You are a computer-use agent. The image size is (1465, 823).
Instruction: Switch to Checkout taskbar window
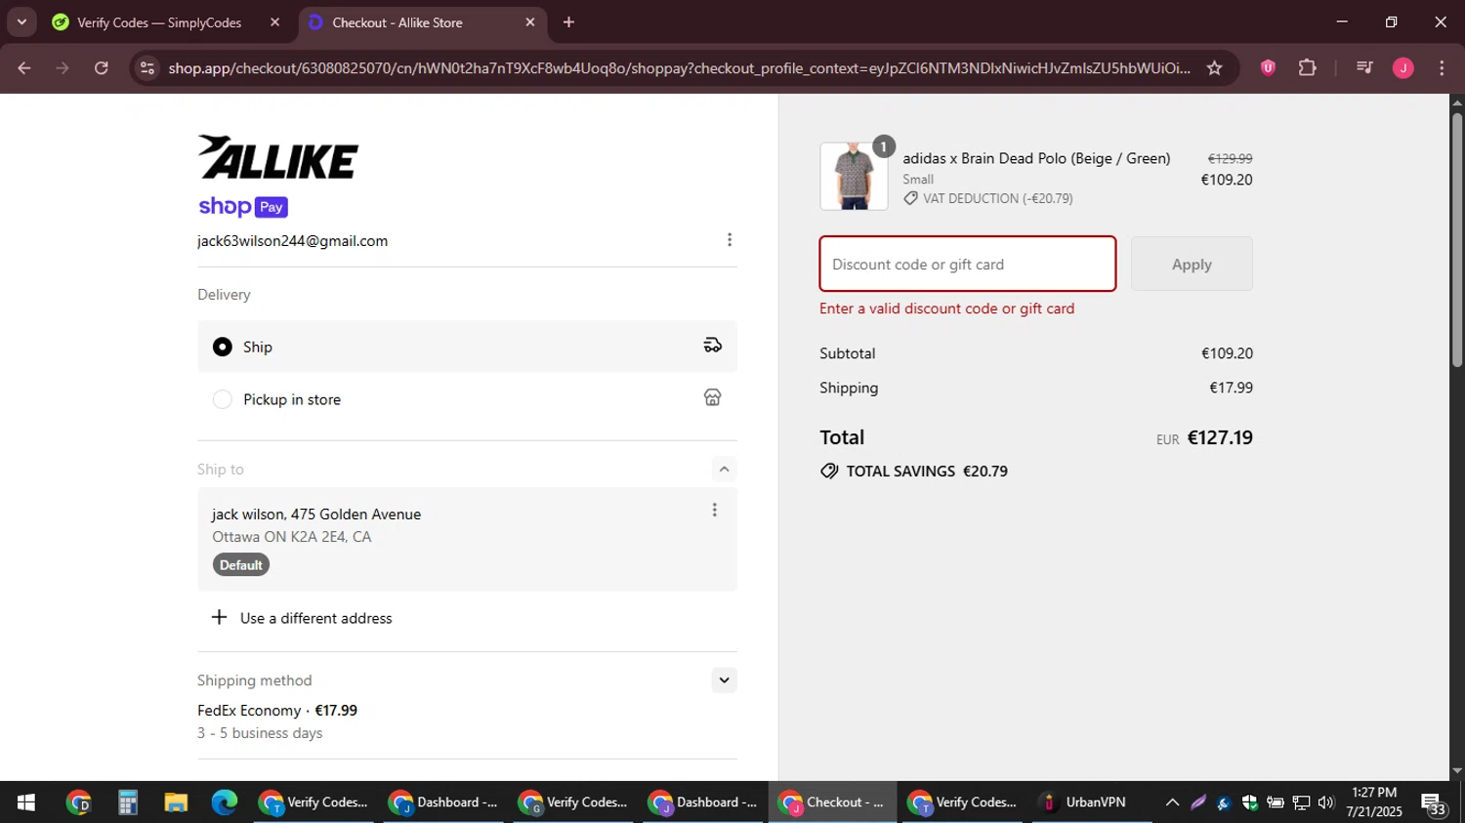click(832, 802)
